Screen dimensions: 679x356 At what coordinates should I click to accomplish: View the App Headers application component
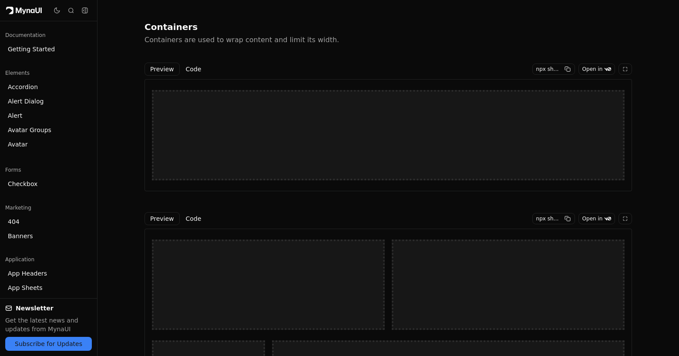coord(27,273)
